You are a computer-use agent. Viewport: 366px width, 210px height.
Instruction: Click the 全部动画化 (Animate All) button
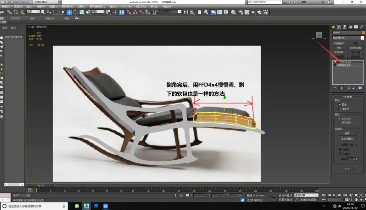pyautogui.click(x=347, y=139)
